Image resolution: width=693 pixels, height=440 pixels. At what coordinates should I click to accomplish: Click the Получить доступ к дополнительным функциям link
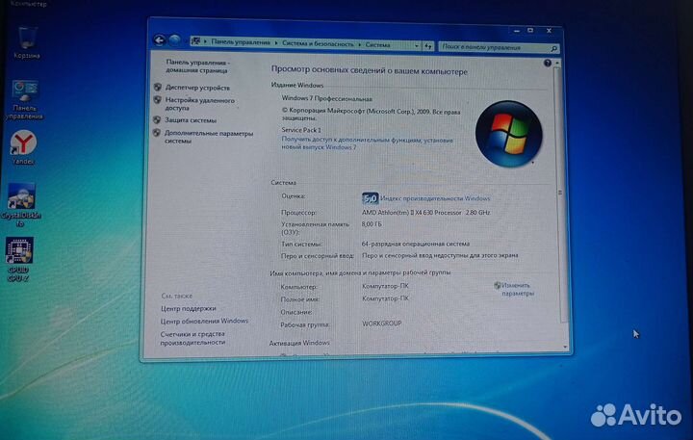[368, 143]
